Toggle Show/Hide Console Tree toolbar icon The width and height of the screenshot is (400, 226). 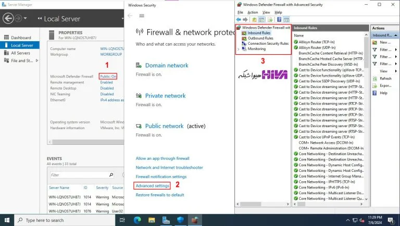(x=261, y=20)
